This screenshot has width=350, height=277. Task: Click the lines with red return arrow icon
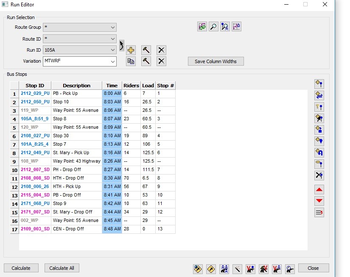pos(319,212)
